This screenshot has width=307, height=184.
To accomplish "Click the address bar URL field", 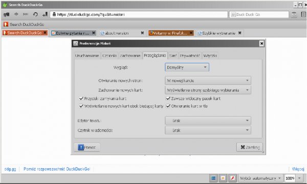I will (139, 14).
